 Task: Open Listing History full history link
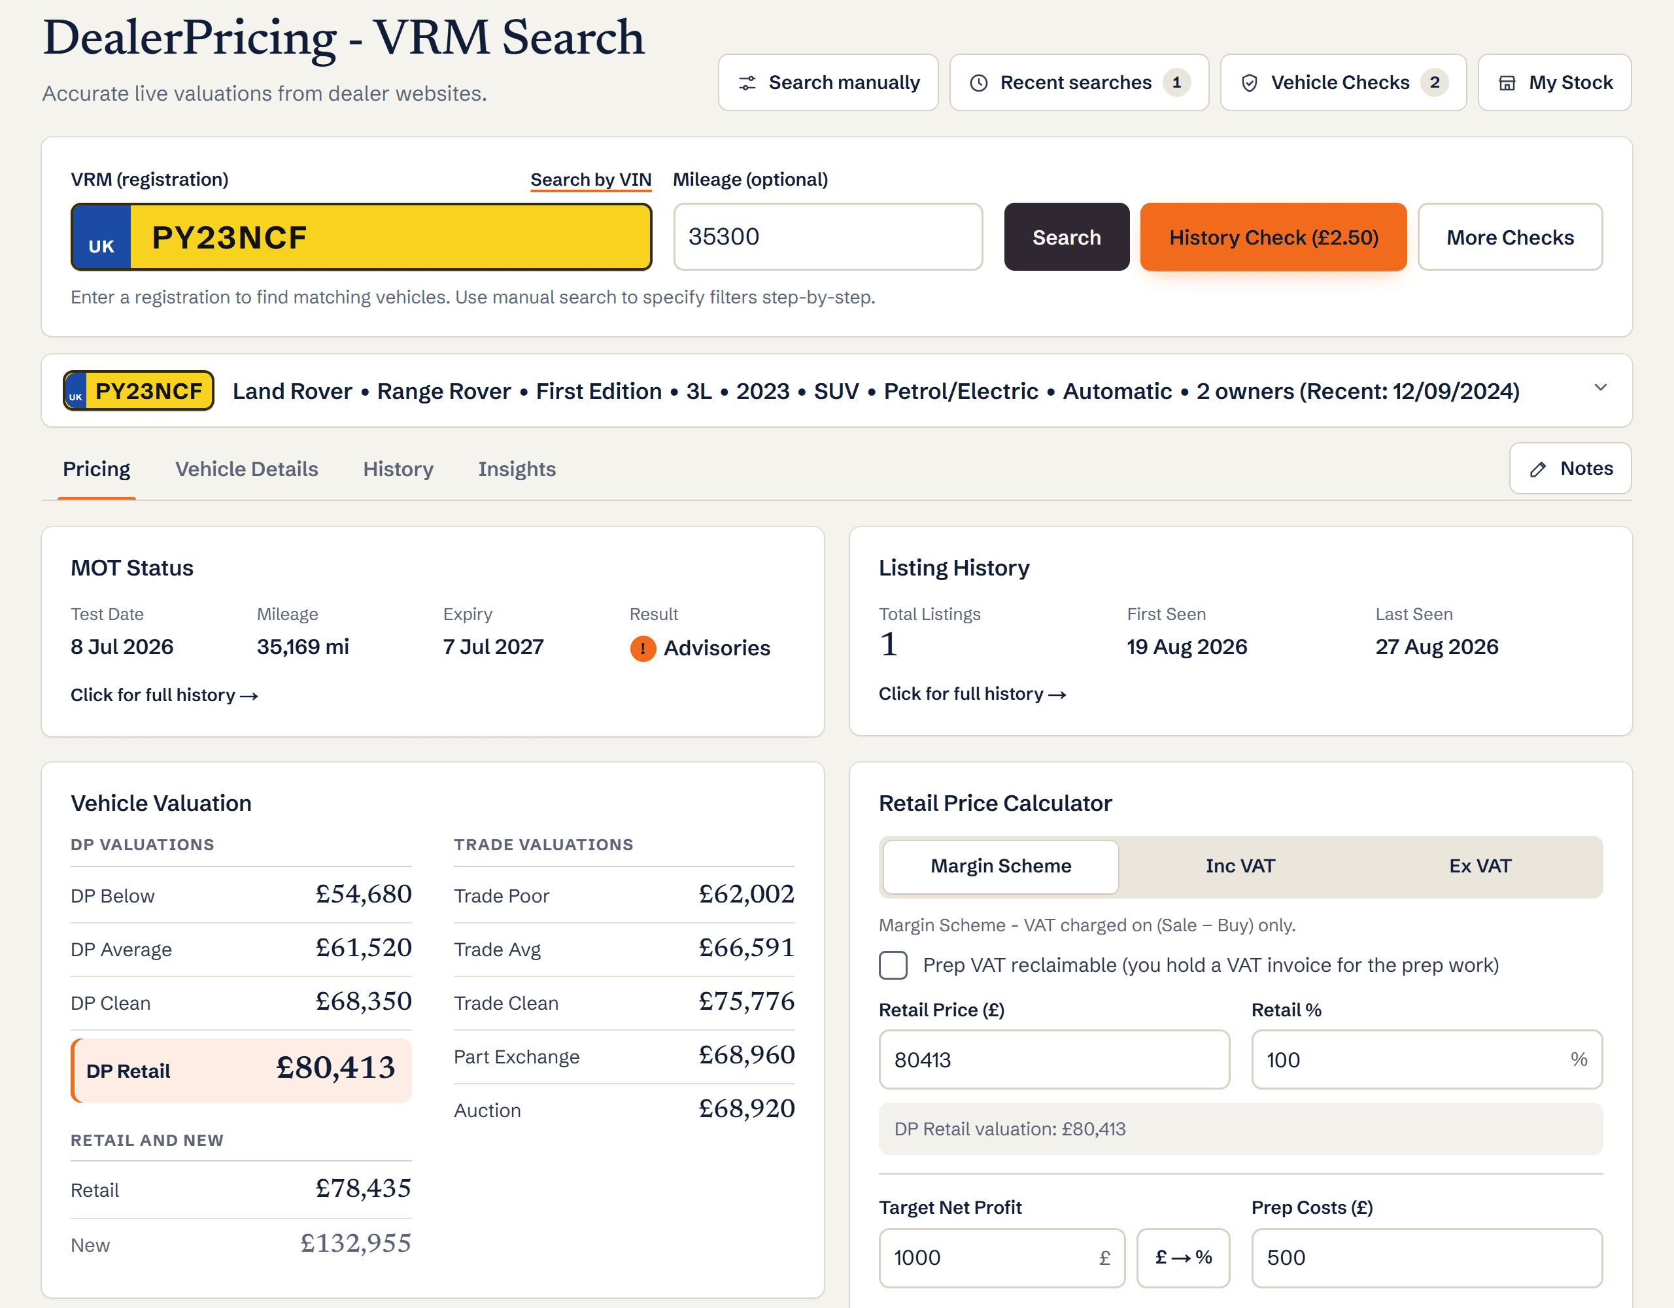tap(972, 694)
